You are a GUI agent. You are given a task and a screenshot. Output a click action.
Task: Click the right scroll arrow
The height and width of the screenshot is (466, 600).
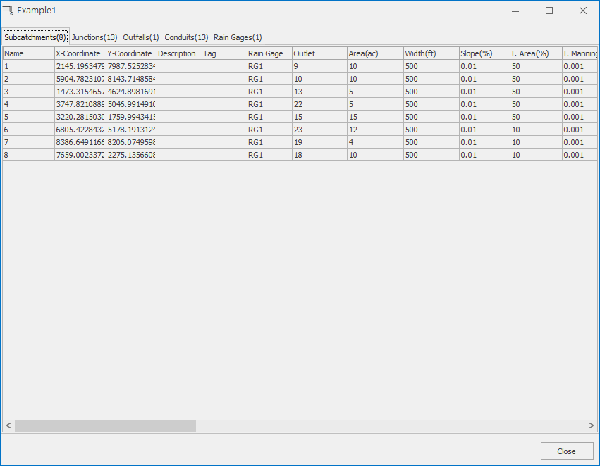[x=592, y=425]
